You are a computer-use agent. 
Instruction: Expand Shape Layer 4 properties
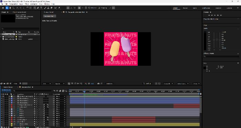pyautogui.click(x=10, y=99)
